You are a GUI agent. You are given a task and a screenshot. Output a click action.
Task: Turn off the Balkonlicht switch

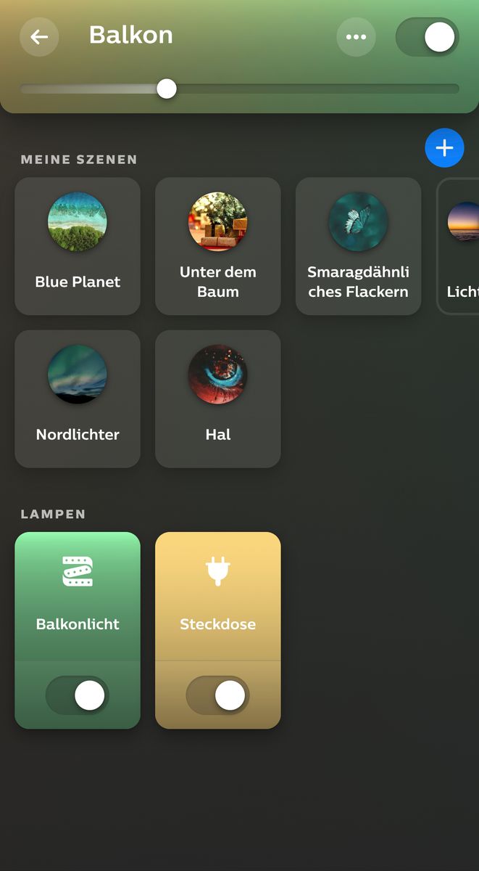pyautogui.click(x=78, y=695)
